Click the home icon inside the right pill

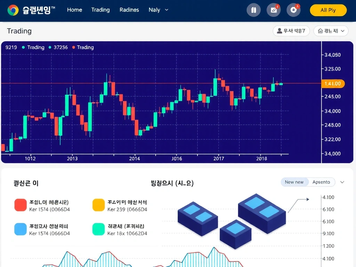pos(319,31)
